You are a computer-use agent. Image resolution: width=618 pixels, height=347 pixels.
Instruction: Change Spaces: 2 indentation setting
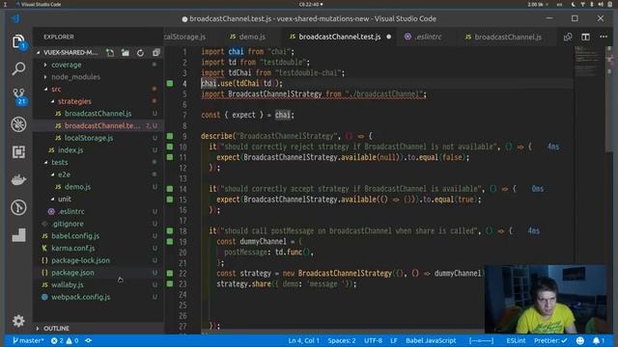click(342, 340)
